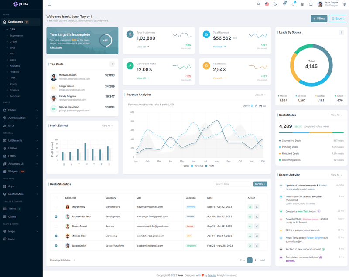The image size is (349, 277).
Task: Open the Sort By dropdown
Action: tap(260, 184)
